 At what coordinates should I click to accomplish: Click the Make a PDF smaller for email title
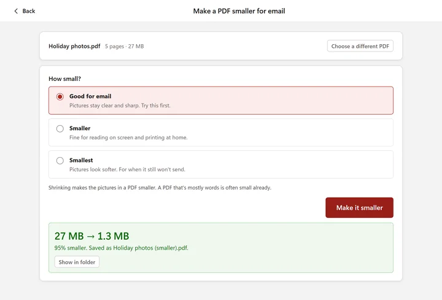pos(239,11)
